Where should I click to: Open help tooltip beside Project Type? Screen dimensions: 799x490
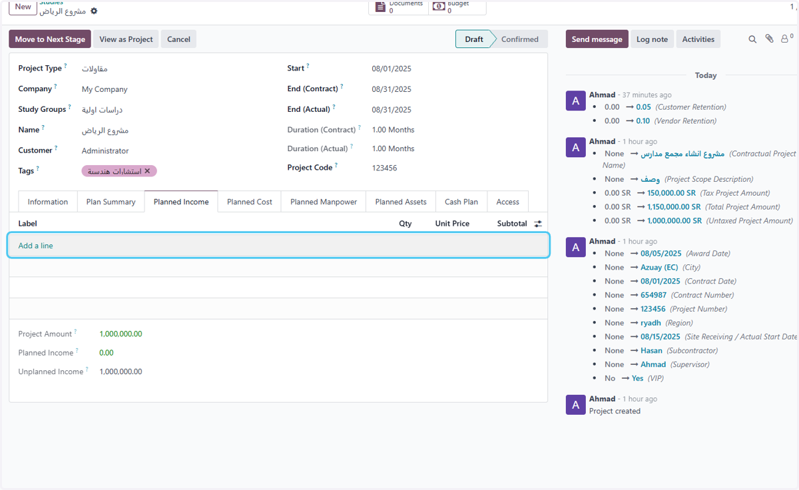65,66
